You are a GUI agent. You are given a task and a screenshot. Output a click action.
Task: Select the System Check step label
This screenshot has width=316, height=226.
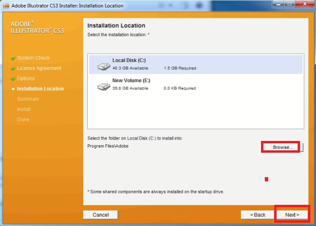click(33, 58)
